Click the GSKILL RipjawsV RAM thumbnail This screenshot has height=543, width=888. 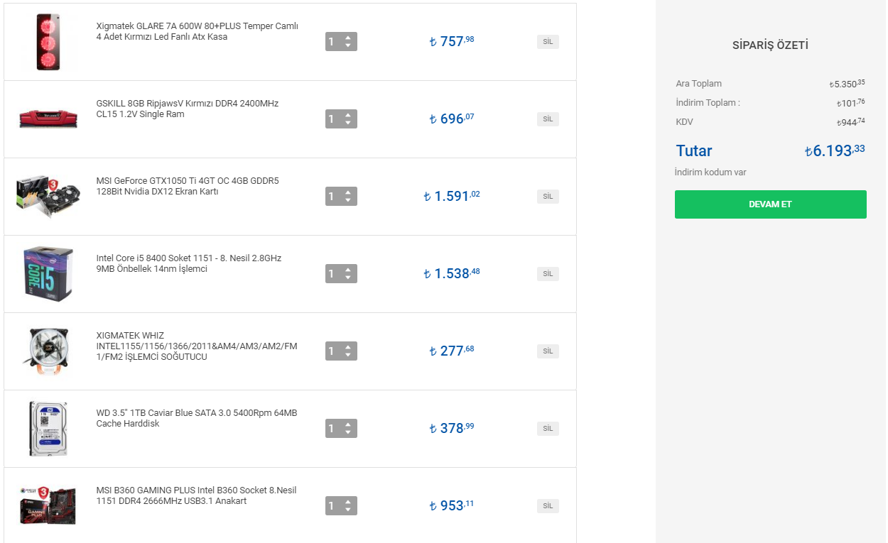[x=48, y=119]
